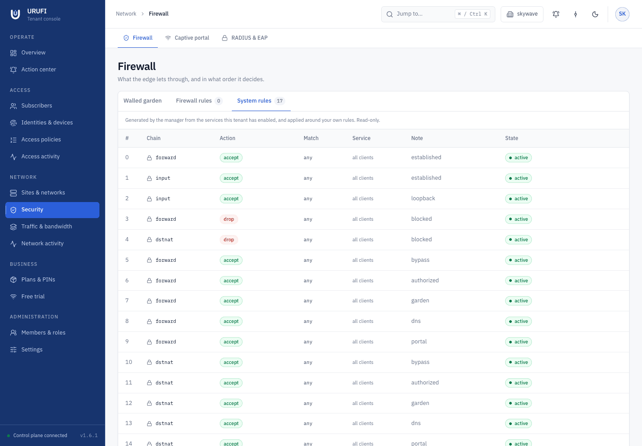Click the Overview sidebar icon
This screenshot has width=642, height=446.
pos(13,53)
